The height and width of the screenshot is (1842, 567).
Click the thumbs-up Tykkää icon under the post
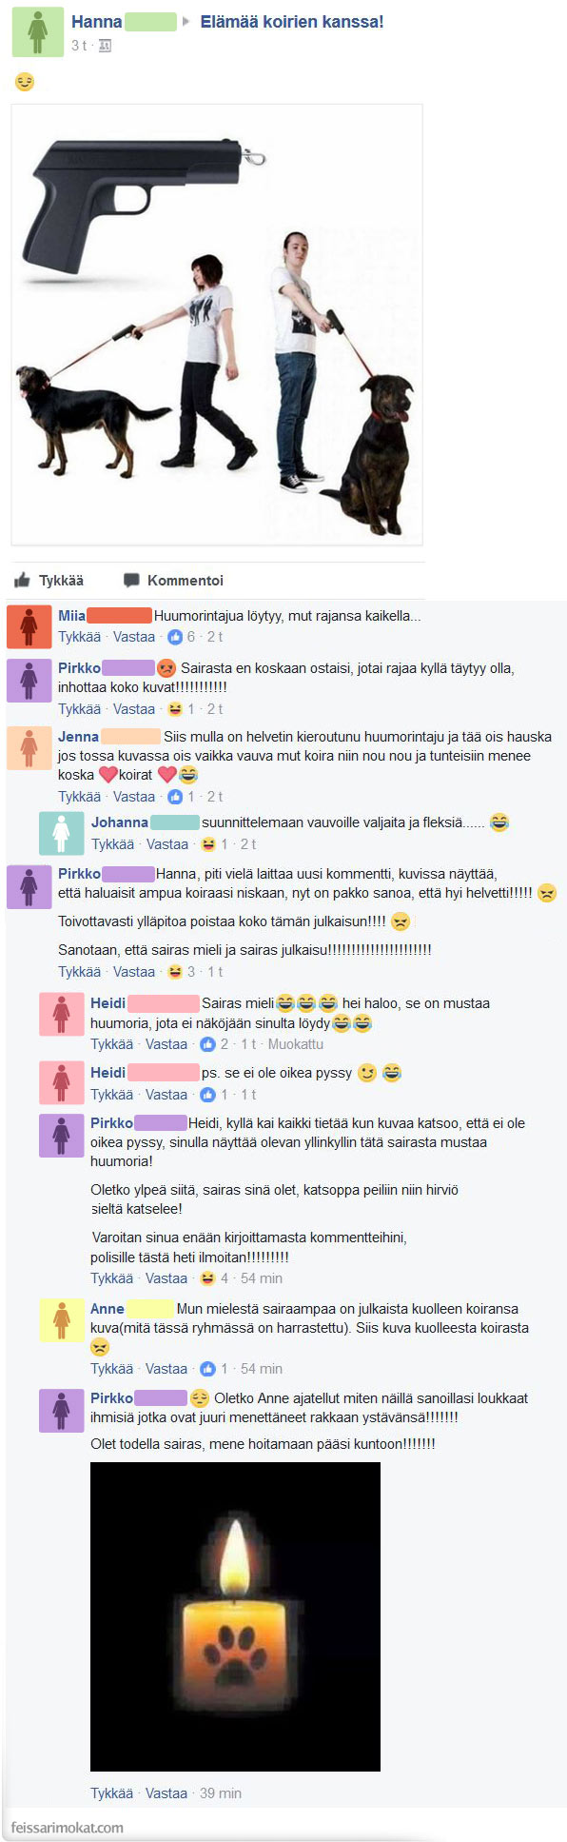click(22, 580)
